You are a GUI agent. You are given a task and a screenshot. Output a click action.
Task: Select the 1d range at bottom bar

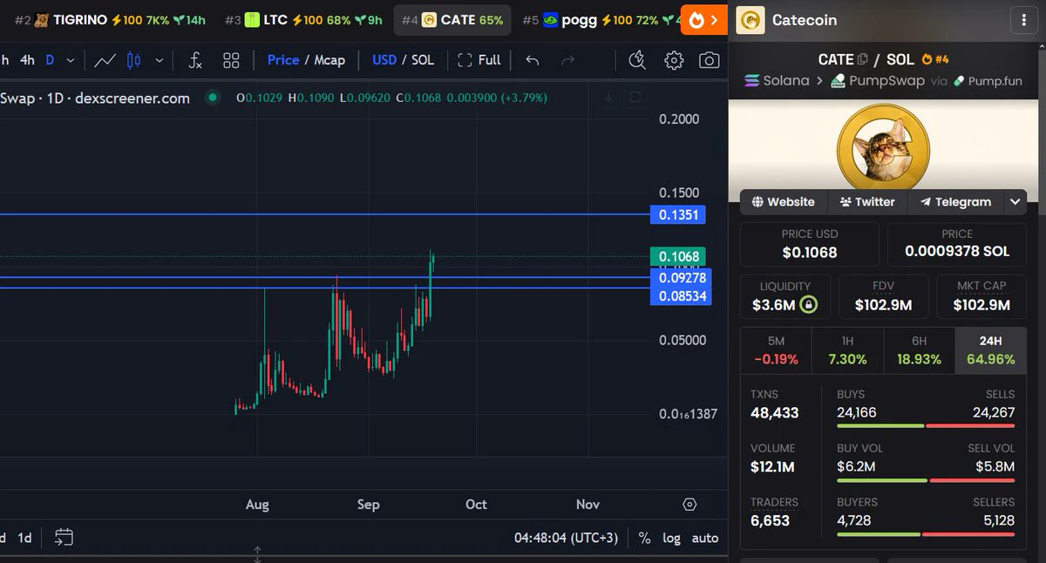click(24, 538)
